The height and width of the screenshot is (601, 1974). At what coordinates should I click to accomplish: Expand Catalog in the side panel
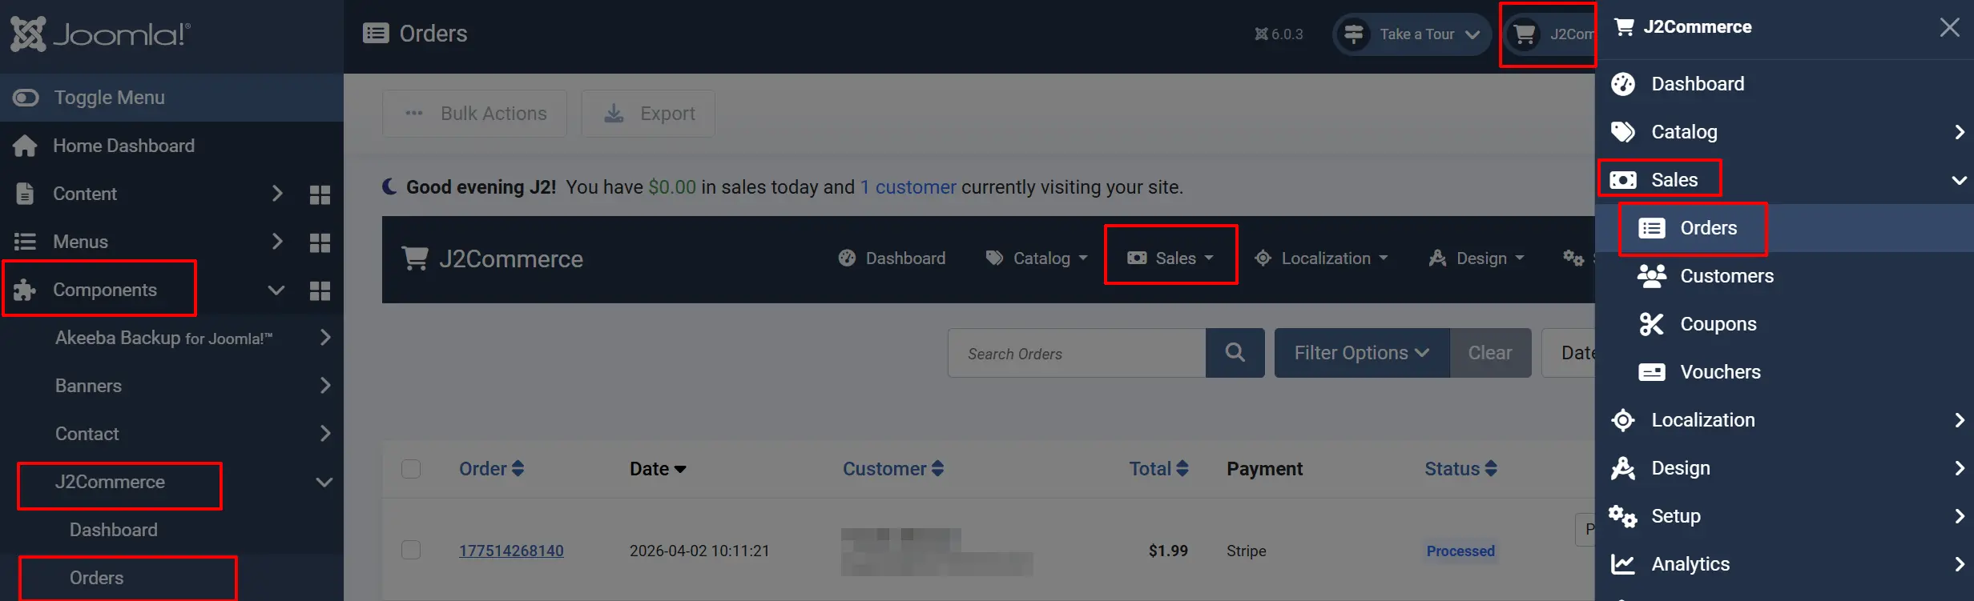[x=1959, y=132]
